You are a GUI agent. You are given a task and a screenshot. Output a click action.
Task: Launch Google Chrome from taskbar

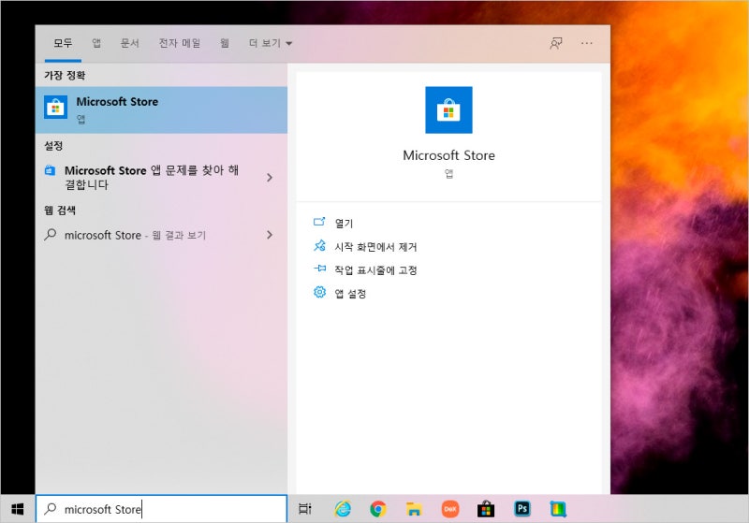click(378, 509)
